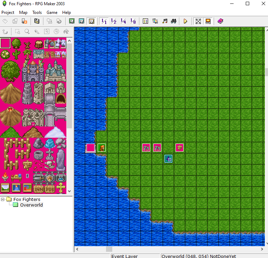Open the Resource Manager icon
The width and height of the screenshot is (268, 258).
[x=155, y=21]
